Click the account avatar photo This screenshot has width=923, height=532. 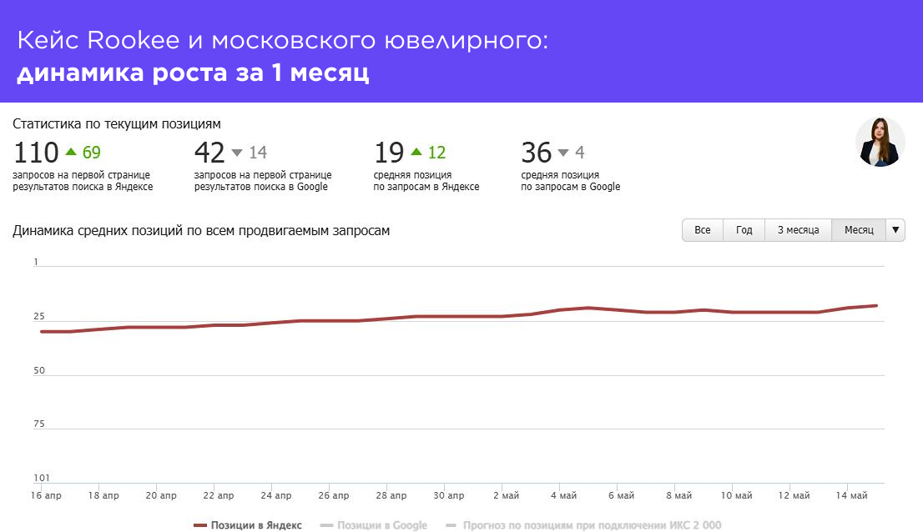point(880,143)
